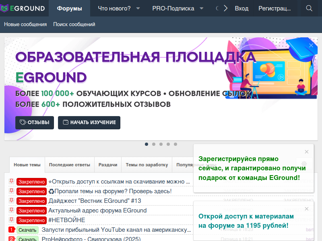The image size is (322, 241).
Task: Click the red number 1 badge
Action: point(12,229)
